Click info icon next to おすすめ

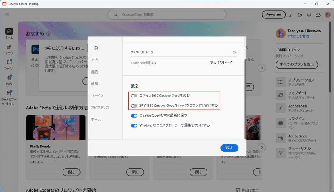point(48,34)
